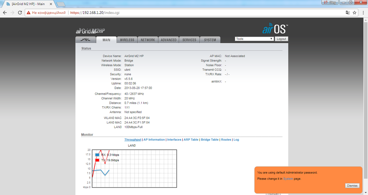Switch to the WIRELESS tab
Image resolution: width=368 pixels, height=195 pixels.
coord(127,40)
